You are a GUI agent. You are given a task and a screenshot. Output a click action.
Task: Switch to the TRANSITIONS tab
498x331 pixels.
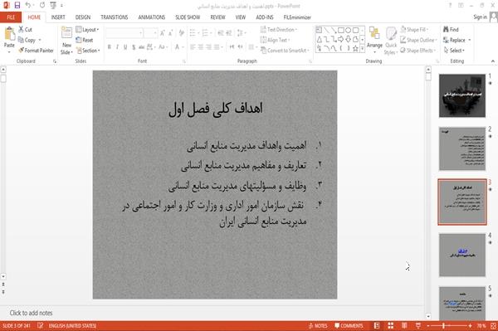click(115, 17)
